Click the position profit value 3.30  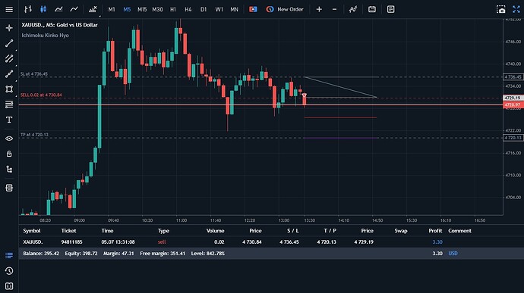coord(437,242)
